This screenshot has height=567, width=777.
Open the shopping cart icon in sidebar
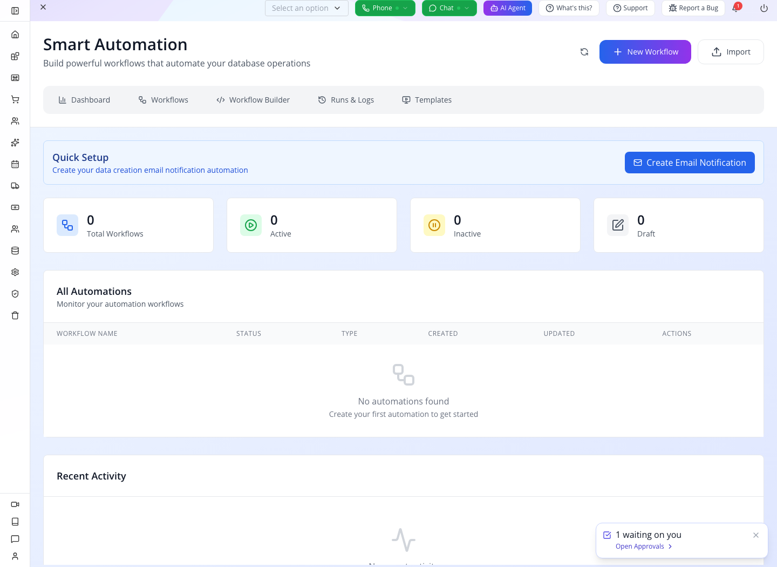(x=15, y=99)
